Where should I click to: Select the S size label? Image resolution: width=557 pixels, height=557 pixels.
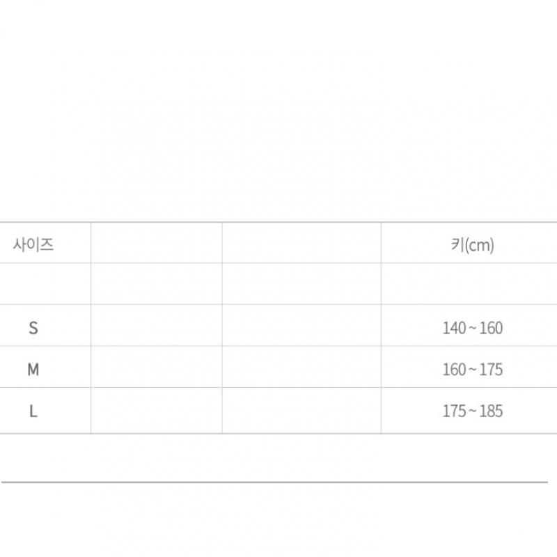tap(33, 328)
